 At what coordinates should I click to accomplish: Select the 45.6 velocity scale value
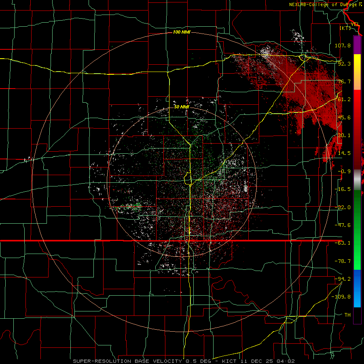(x=344, y=117)
